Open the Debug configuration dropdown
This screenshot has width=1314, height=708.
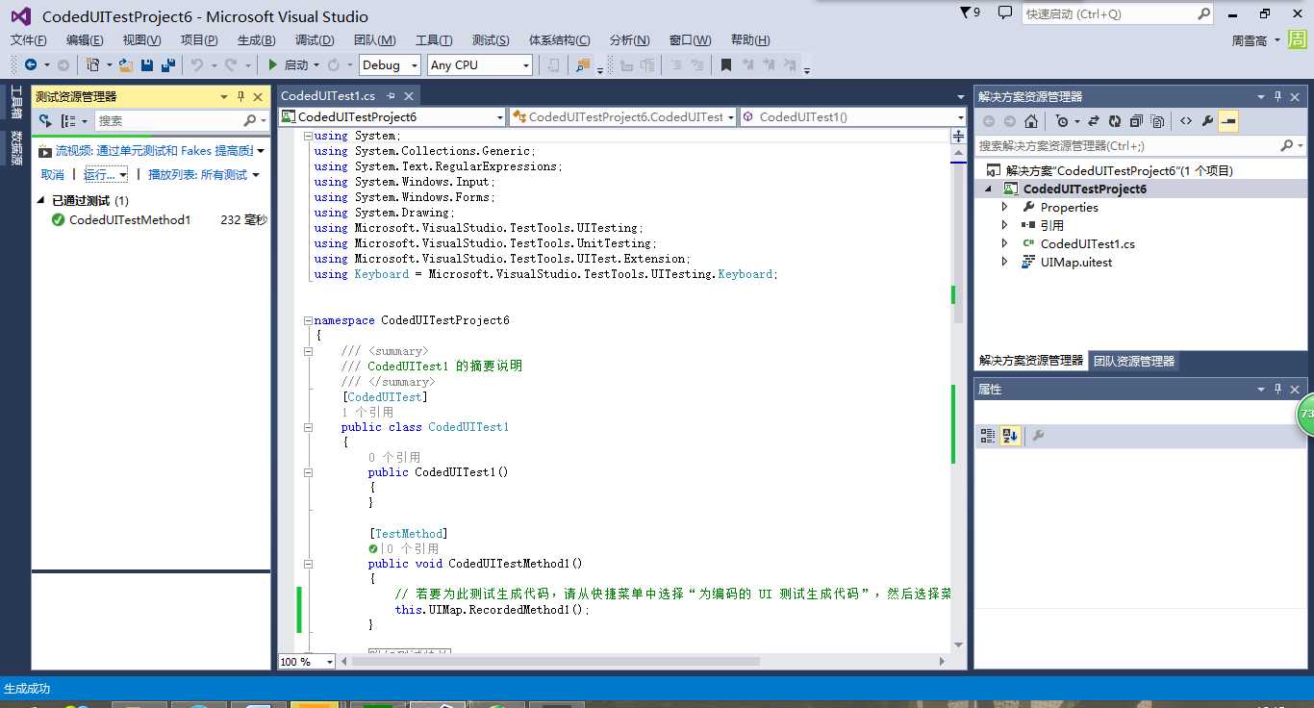(x=391, y=64)
